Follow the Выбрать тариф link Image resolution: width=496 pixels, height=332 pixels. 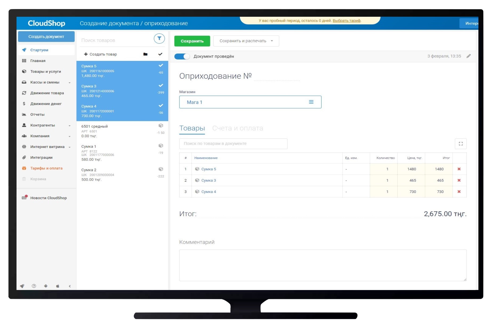click(x=346, y=21)
